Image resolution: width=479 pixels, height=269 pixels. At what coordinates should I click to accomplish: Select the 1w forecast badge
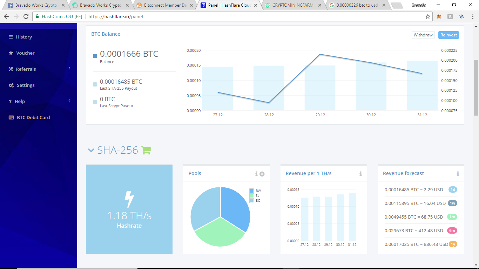click(x=452, y=203)
